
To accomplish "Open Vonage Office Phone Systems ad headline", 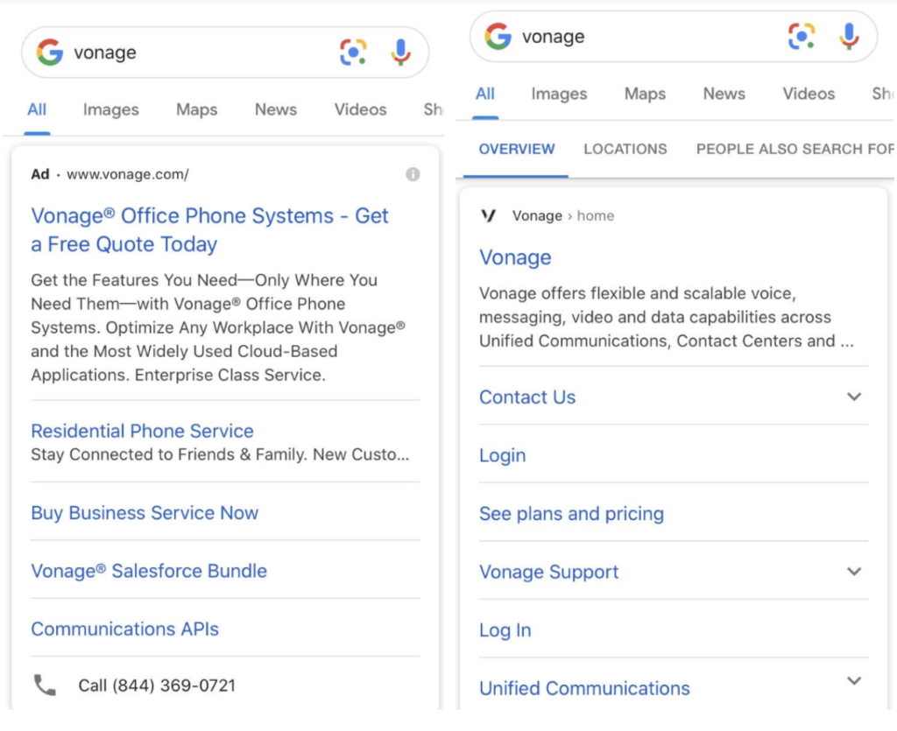I will (209, 229).
